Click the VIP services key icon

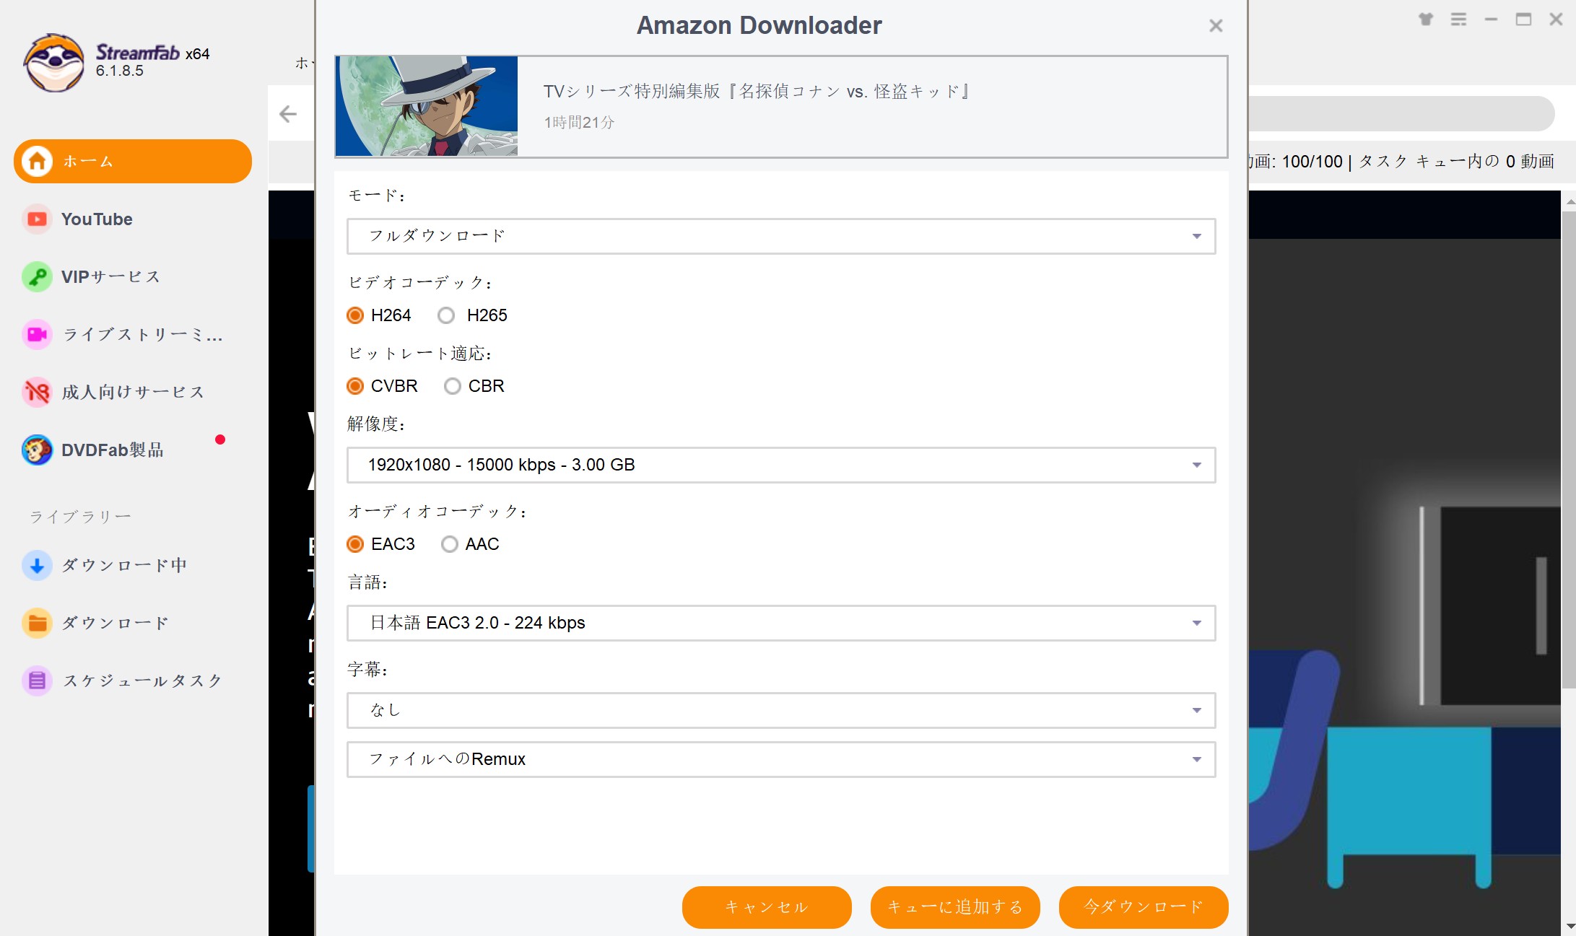coord(37,276)
